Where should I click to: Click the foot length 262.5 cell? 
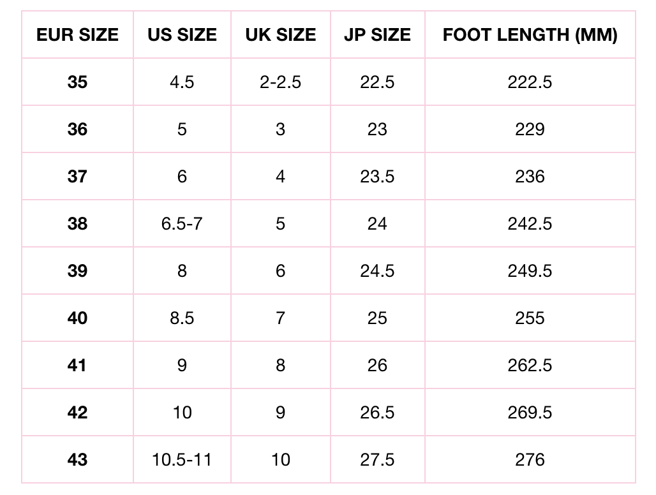(x=530, y=365)
